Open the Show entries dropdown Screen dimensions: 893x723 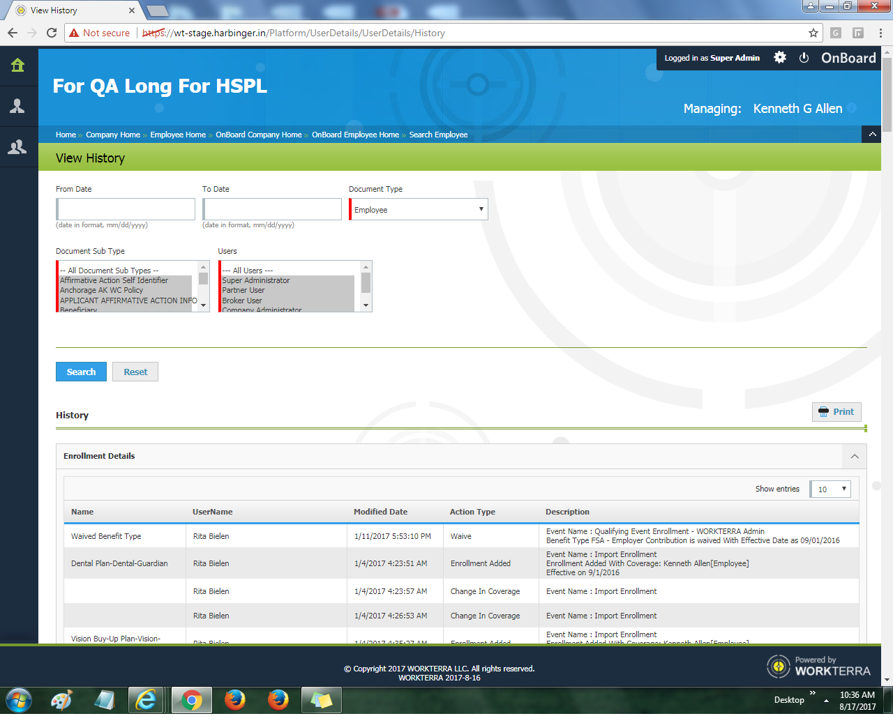pyautogui.click(x=831, y=489)
